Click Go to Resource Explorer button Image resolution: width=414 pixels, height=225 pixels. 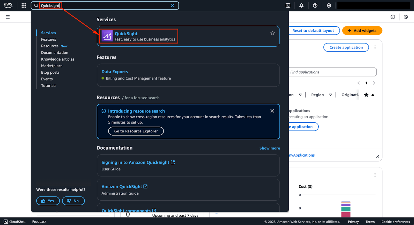pyautogui.click(x=136, y=131)
